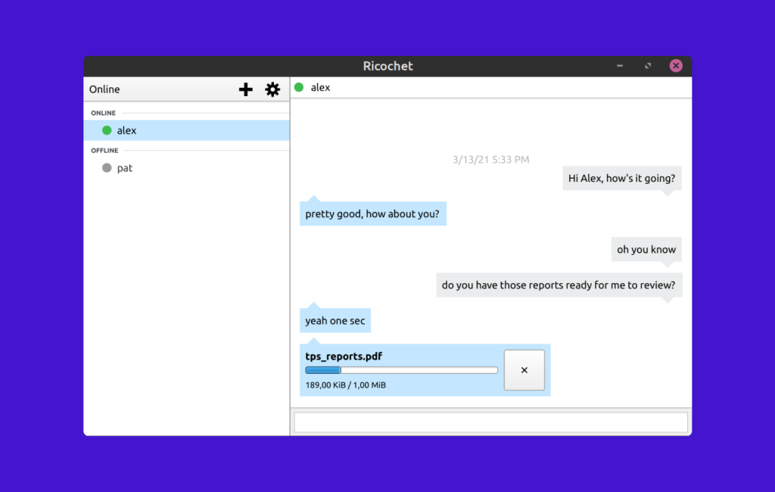The height and width of the screenshot is (492, 775).
Task: Click the green status dot in chat header
Action: (299, 87)
